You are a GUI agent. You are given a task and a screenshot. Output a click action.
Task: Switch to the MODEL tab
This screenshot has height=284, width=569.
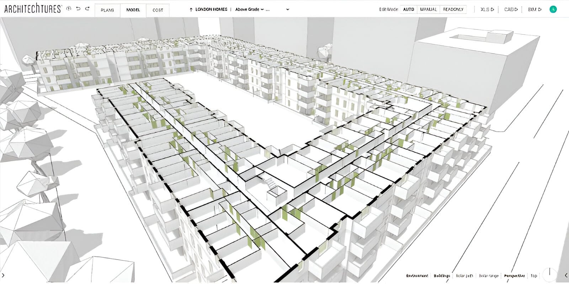point(133,10)
